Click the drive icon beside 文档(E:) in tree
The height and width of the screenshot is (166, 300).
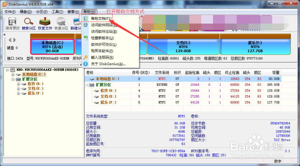click(24, 89)
